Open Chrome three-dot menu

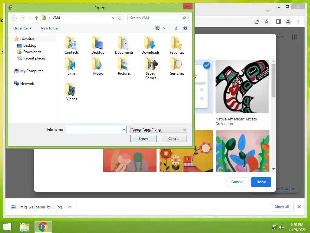click(x=298, y=22)
